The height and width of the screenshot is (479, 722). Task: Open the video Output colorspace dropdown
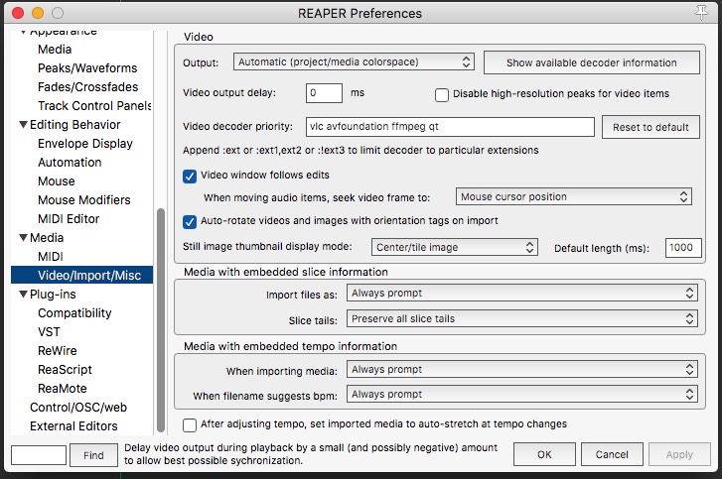coord(355,62)
